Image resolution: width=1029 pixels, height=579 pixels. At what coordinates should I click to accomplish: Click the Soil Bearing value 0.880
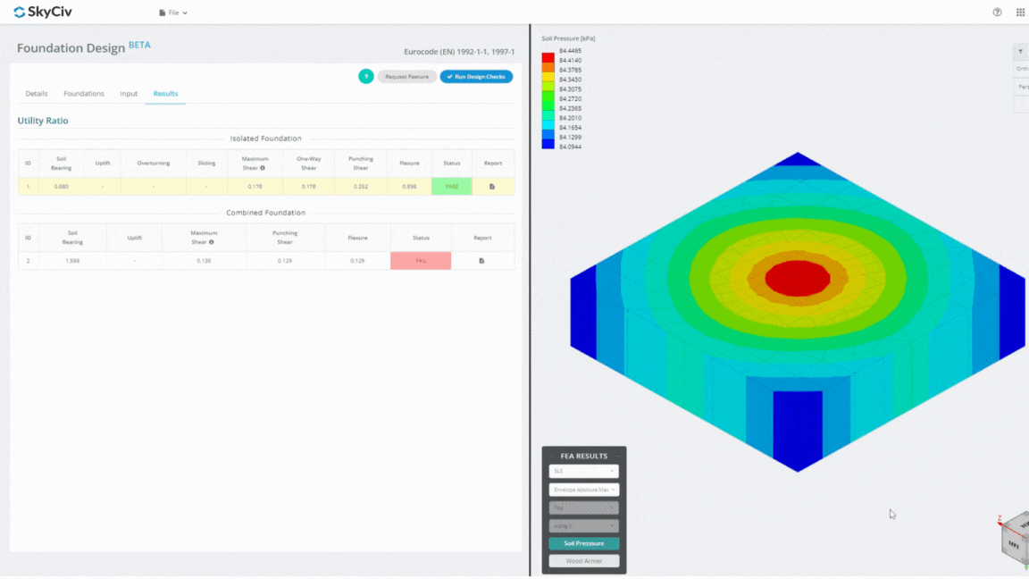coord(61,187)
